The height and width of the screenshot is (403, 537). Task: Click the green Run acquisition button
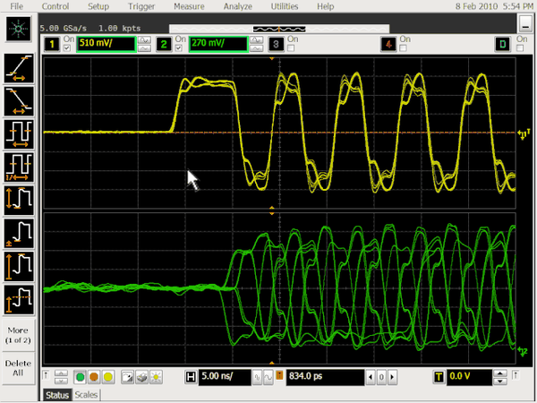coord(81,377)
